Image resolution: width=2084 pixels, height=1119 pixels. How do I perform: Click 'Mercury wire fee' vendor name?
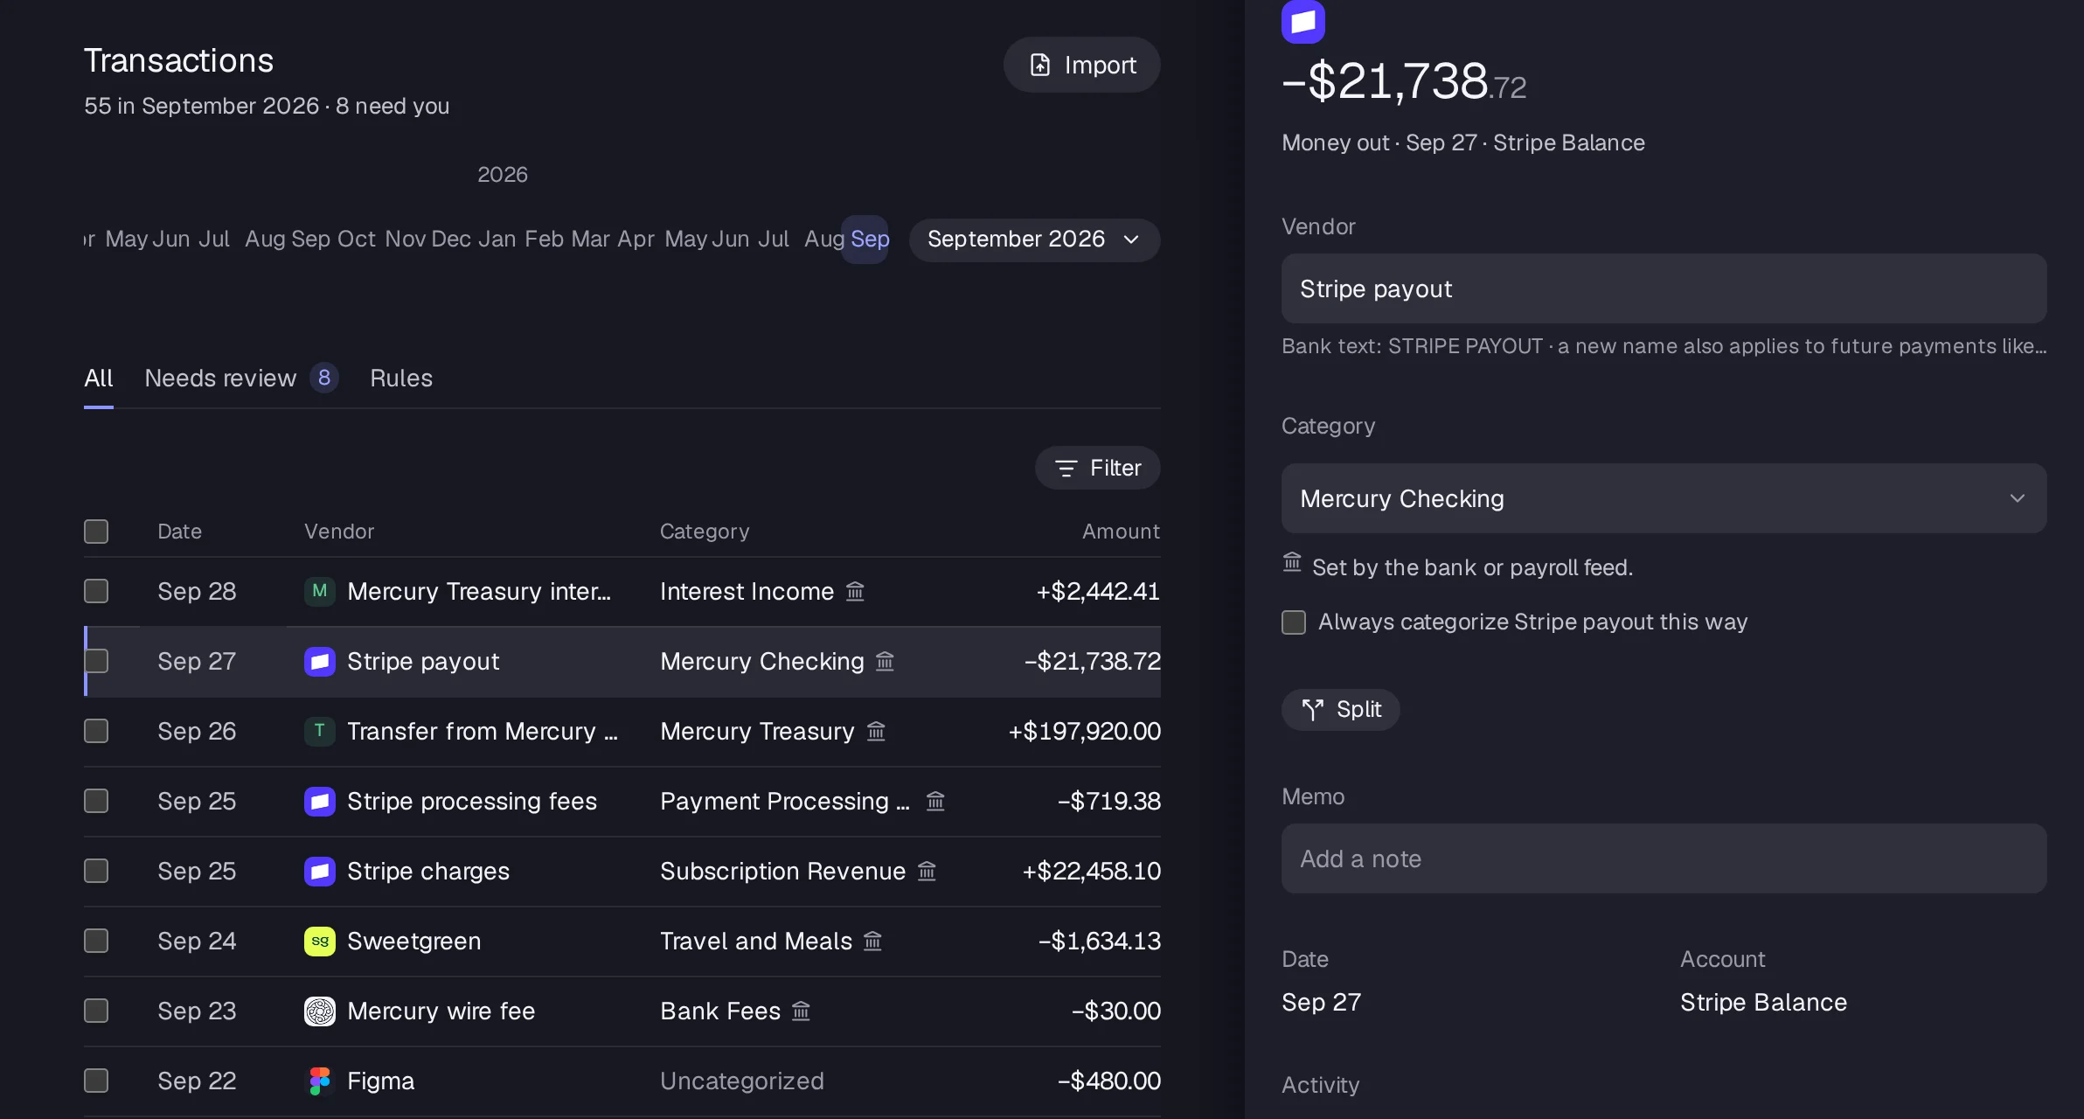(x=441, y=1011)
